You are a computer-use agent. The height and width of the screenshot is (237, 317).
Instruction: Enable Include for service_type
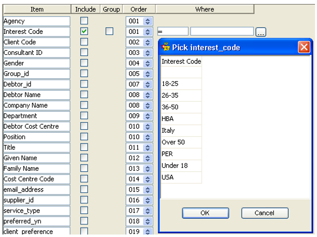tap(84, 211)
